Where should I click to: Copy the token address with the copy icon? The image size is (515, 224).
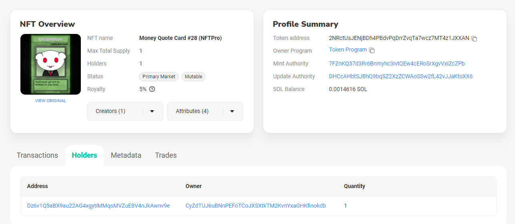(474, 39)
